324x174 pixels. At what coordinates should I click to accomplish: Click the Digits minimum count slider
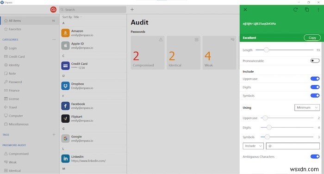pyautogui.click(x=287, y=127)
